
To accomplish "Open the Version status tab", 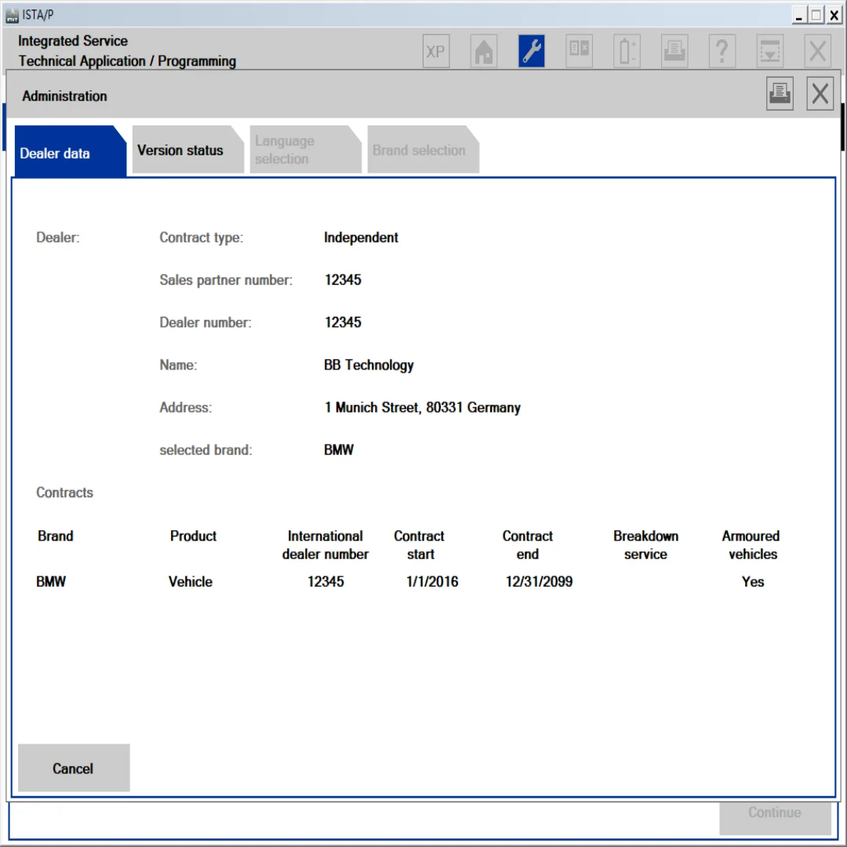I will (x=187, y=150).
